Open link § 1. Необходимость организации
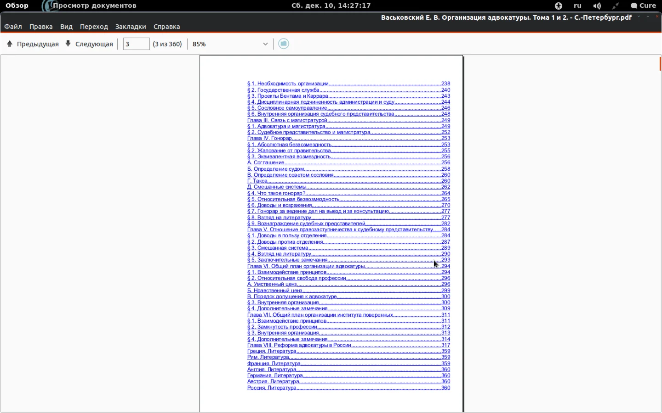The height and width of the screenshot is (413, 662). point(288,84)
